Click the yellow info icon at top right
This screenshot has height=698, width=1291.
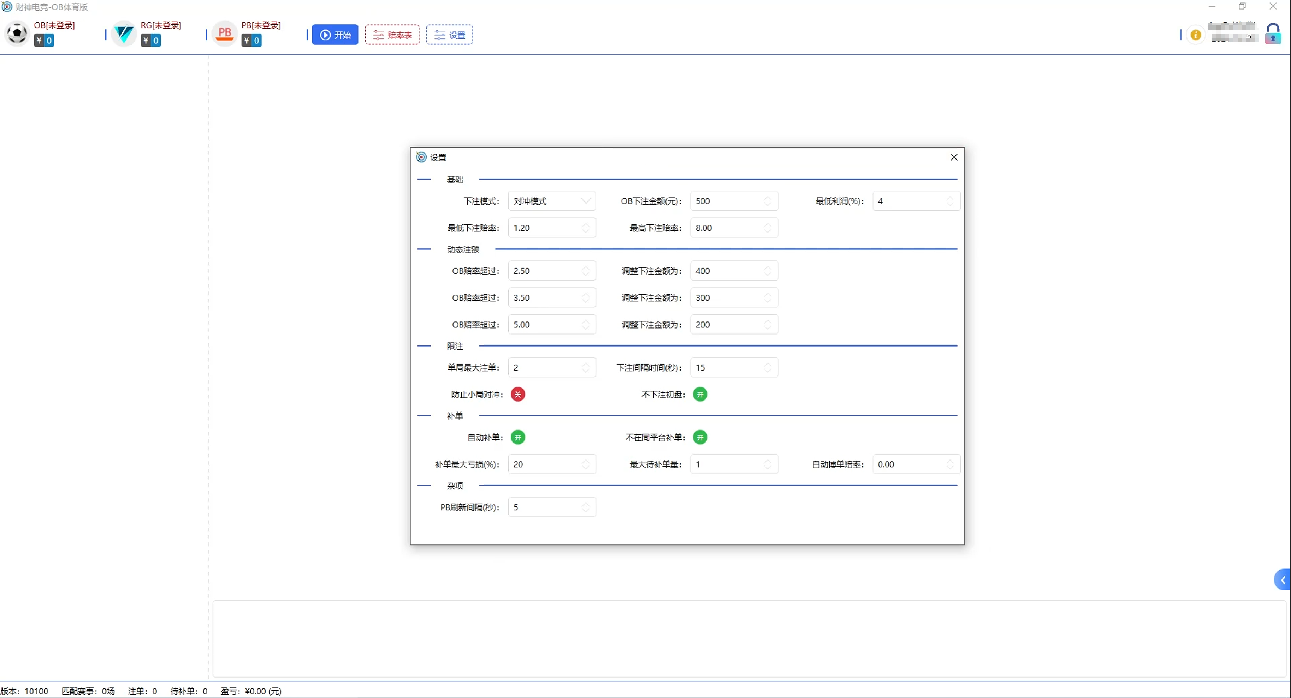point(1196,35)
